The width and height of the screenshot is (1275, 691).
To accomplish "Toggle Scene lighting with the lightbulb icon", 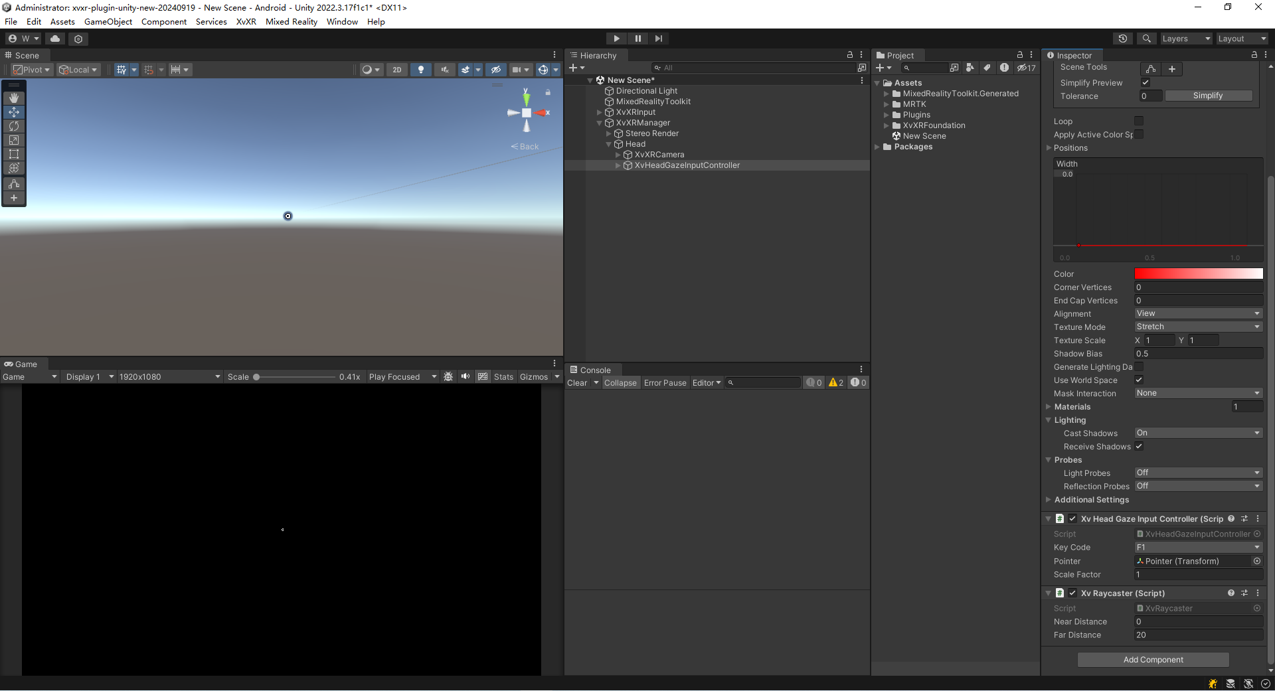I will tap(420, 70).
